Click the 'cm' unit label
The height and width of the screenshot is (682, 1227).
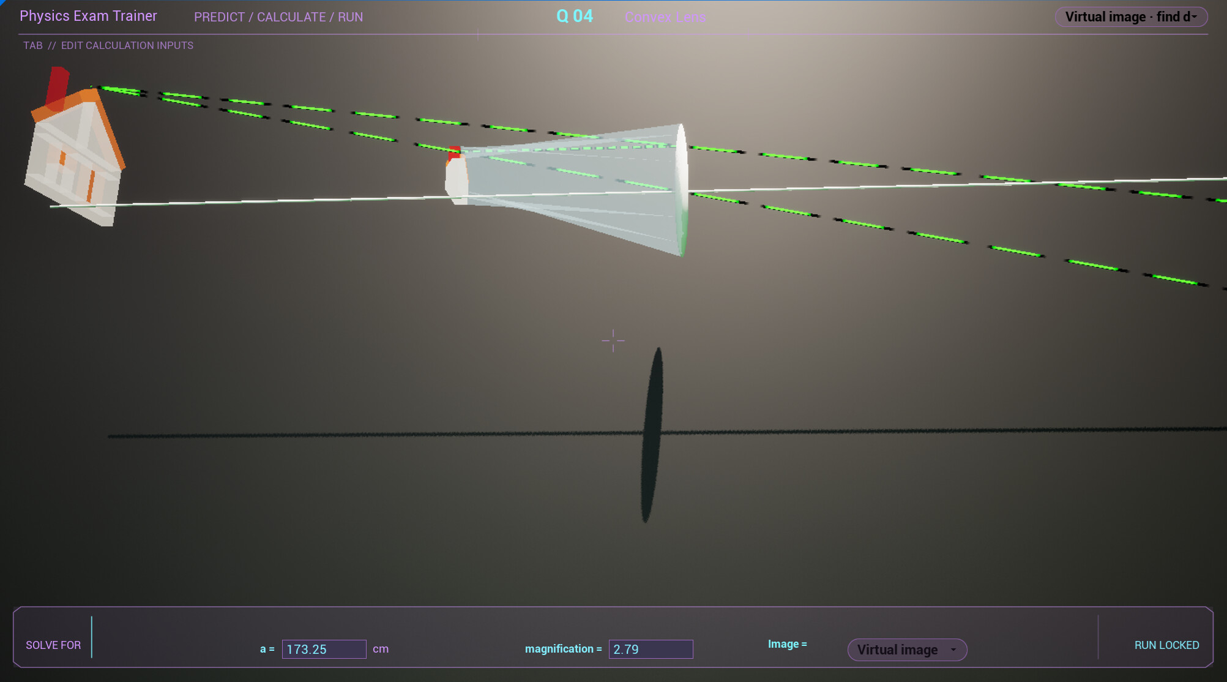pyautogui.click(x=381, y=649)
